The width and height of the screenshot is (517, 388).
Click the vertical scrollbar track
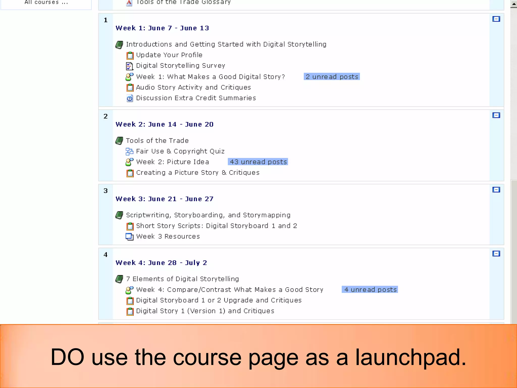tap(514, 93)
